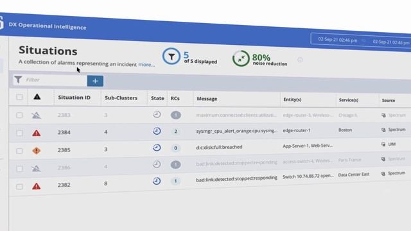
Task: Sort by Sub-Clusters column header
Action: tap(121, 98)
